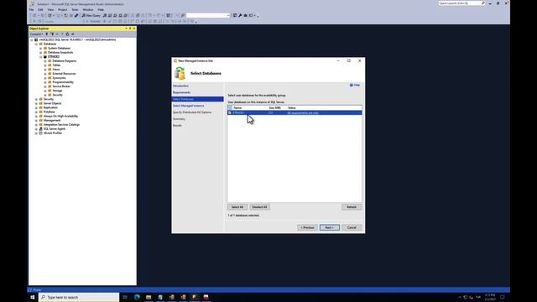
Task: Go to the Introduction wizard step
Action: [x=180, y=86]
